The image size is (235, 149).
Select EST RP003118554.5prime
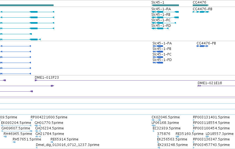point(211,123)
